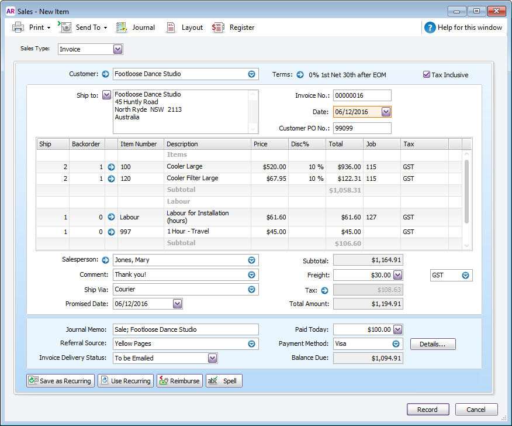
Task: Click zoom arrow for item 997
Action: coord(112,232)
